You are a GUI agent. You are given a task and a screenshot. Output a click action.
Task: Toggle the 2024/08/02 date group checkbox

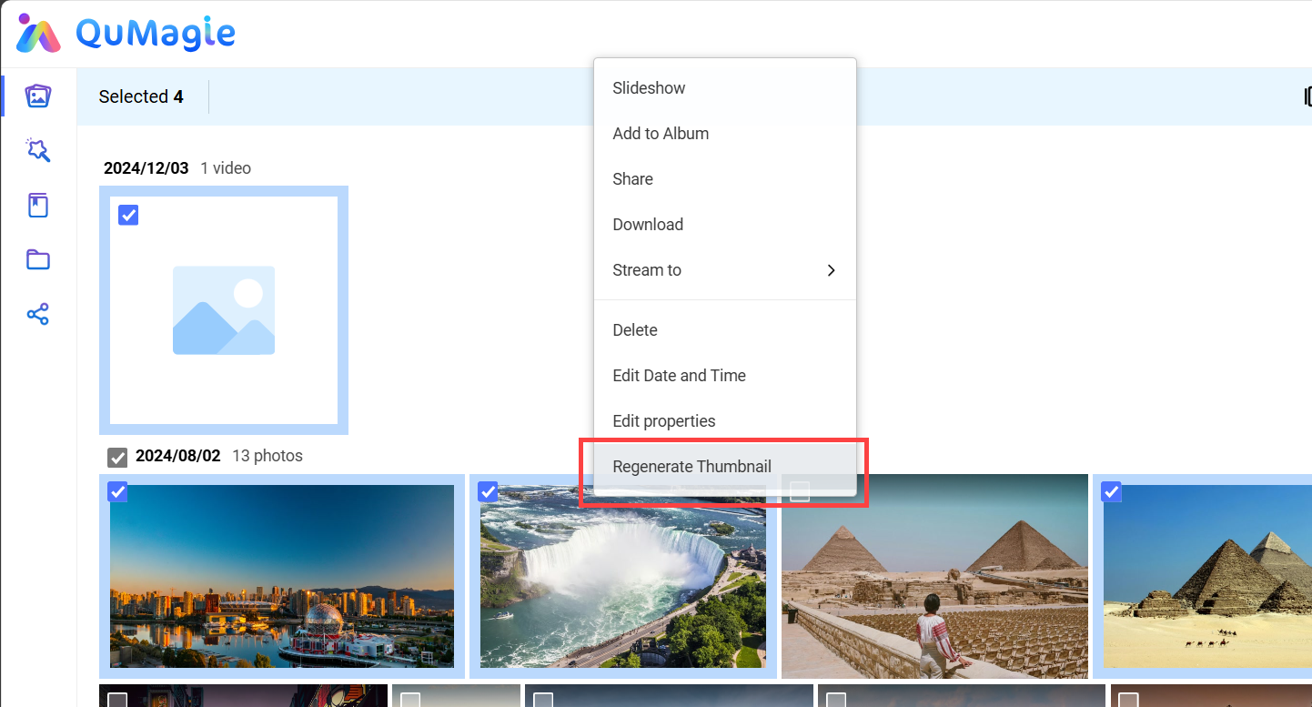point(117,457)
